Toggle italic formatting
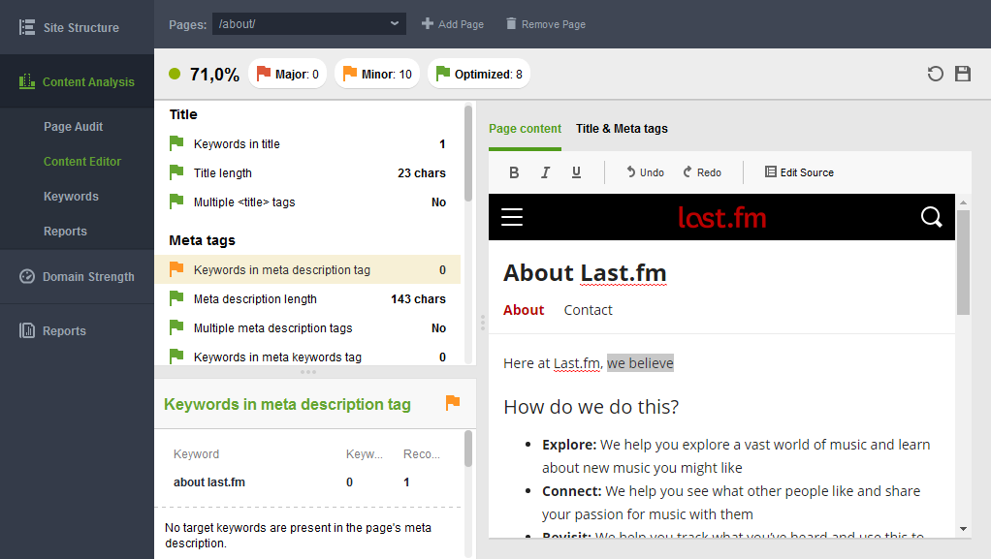 545,172
